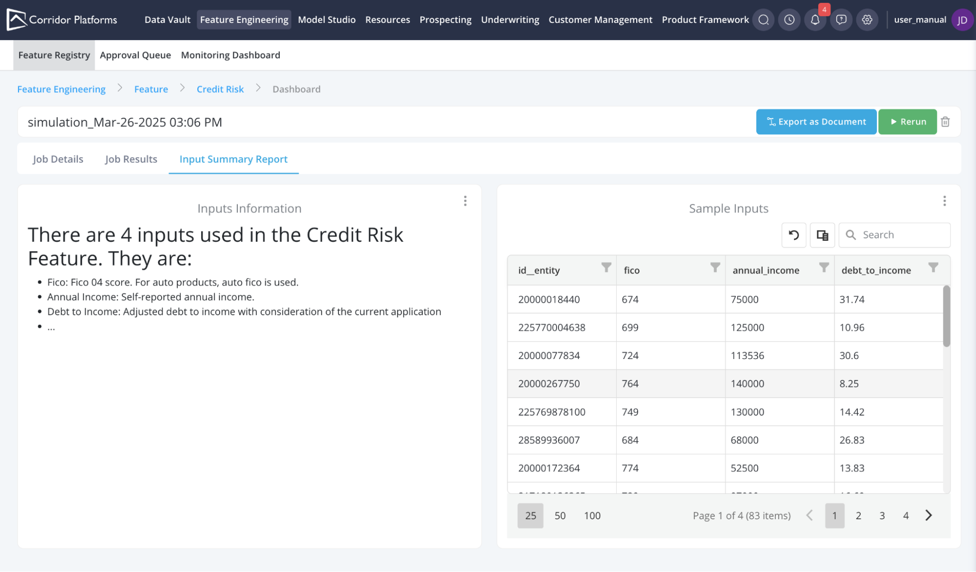Select cell 20000018440

pos(562,299)
